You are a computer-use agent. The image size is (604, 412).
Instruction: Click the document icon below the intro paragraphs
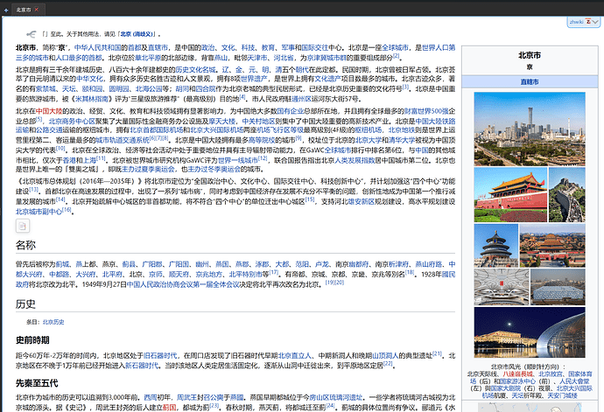(23, 226)
